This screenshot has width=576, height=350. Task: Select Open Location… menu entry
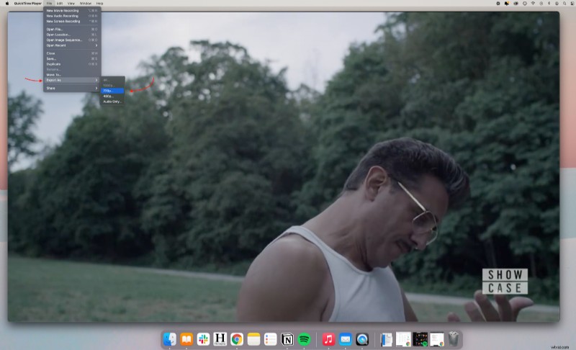click(x=72, y=35)
